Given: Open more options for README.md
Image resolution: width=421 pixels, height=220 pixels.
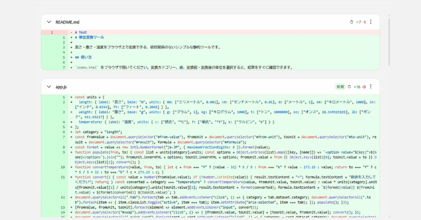Looking at the screenshot, I should [371, 22].
